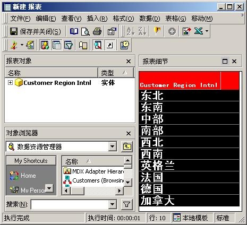The image size is (247, 225).
Task: Toggle the shortcut arrow button in toolbar
Action: (110, 45)
